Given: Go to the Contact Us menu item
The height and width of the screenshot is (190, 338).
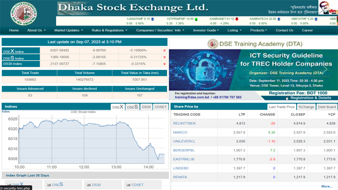Looking at the screenshot, I should pyautogui.click(x=284, y=30).
